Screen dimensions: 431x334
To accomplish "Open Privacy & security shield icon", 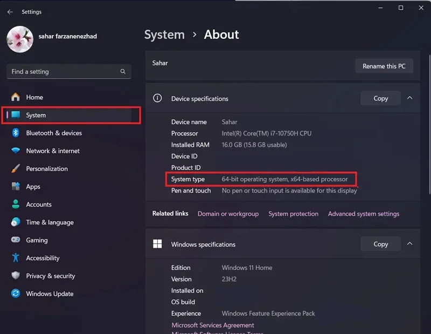I will (x=16, y=276).
